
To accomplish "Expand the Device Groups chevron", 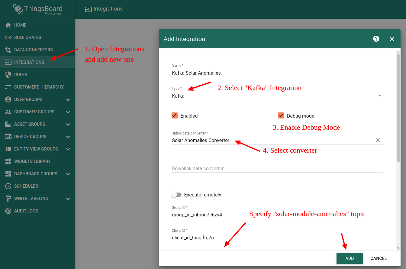I will (68, 137).
